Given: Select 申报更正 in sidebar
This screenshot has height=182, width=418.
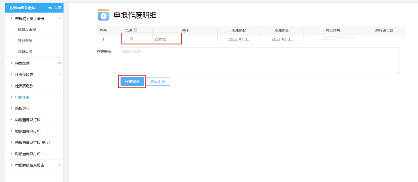Looking at the screenshot, I should [x=22, y=108].
